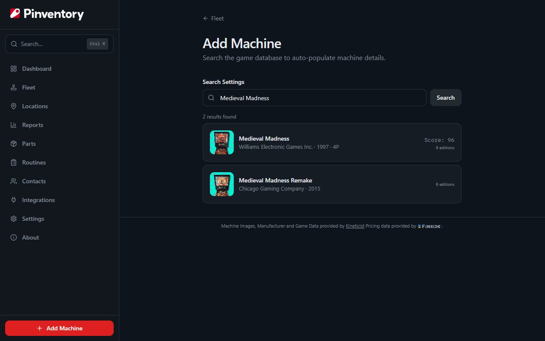Click the Pinventory wordmark text
Screen dimensions: 545x341
54,14
